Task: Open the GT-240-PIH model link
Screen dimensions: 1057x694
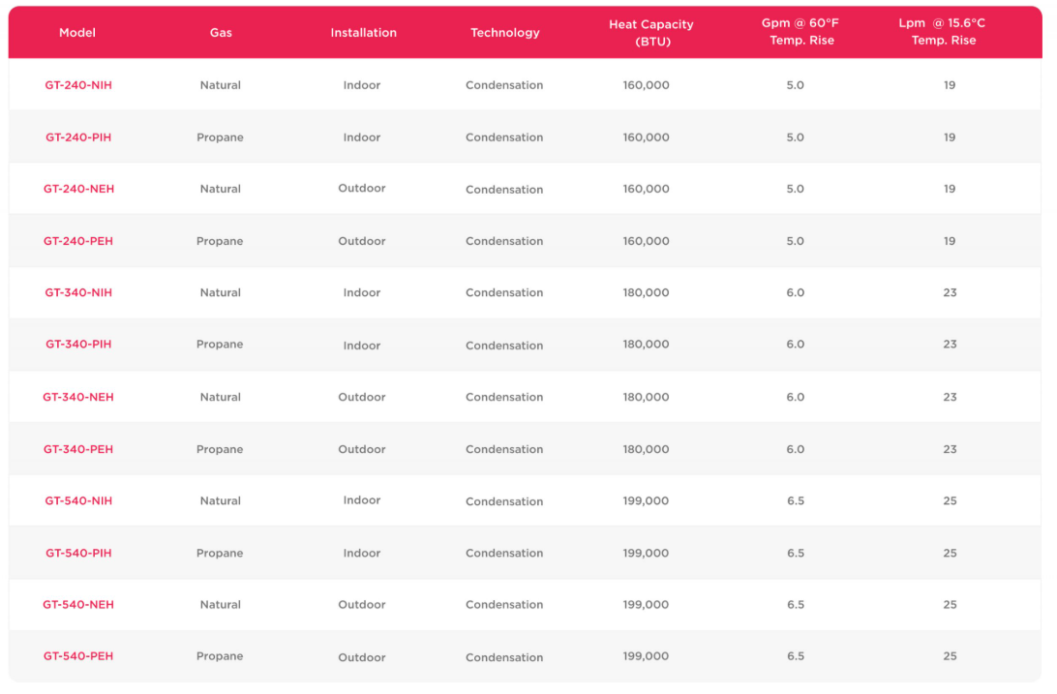Action: [x=78, y=137]
